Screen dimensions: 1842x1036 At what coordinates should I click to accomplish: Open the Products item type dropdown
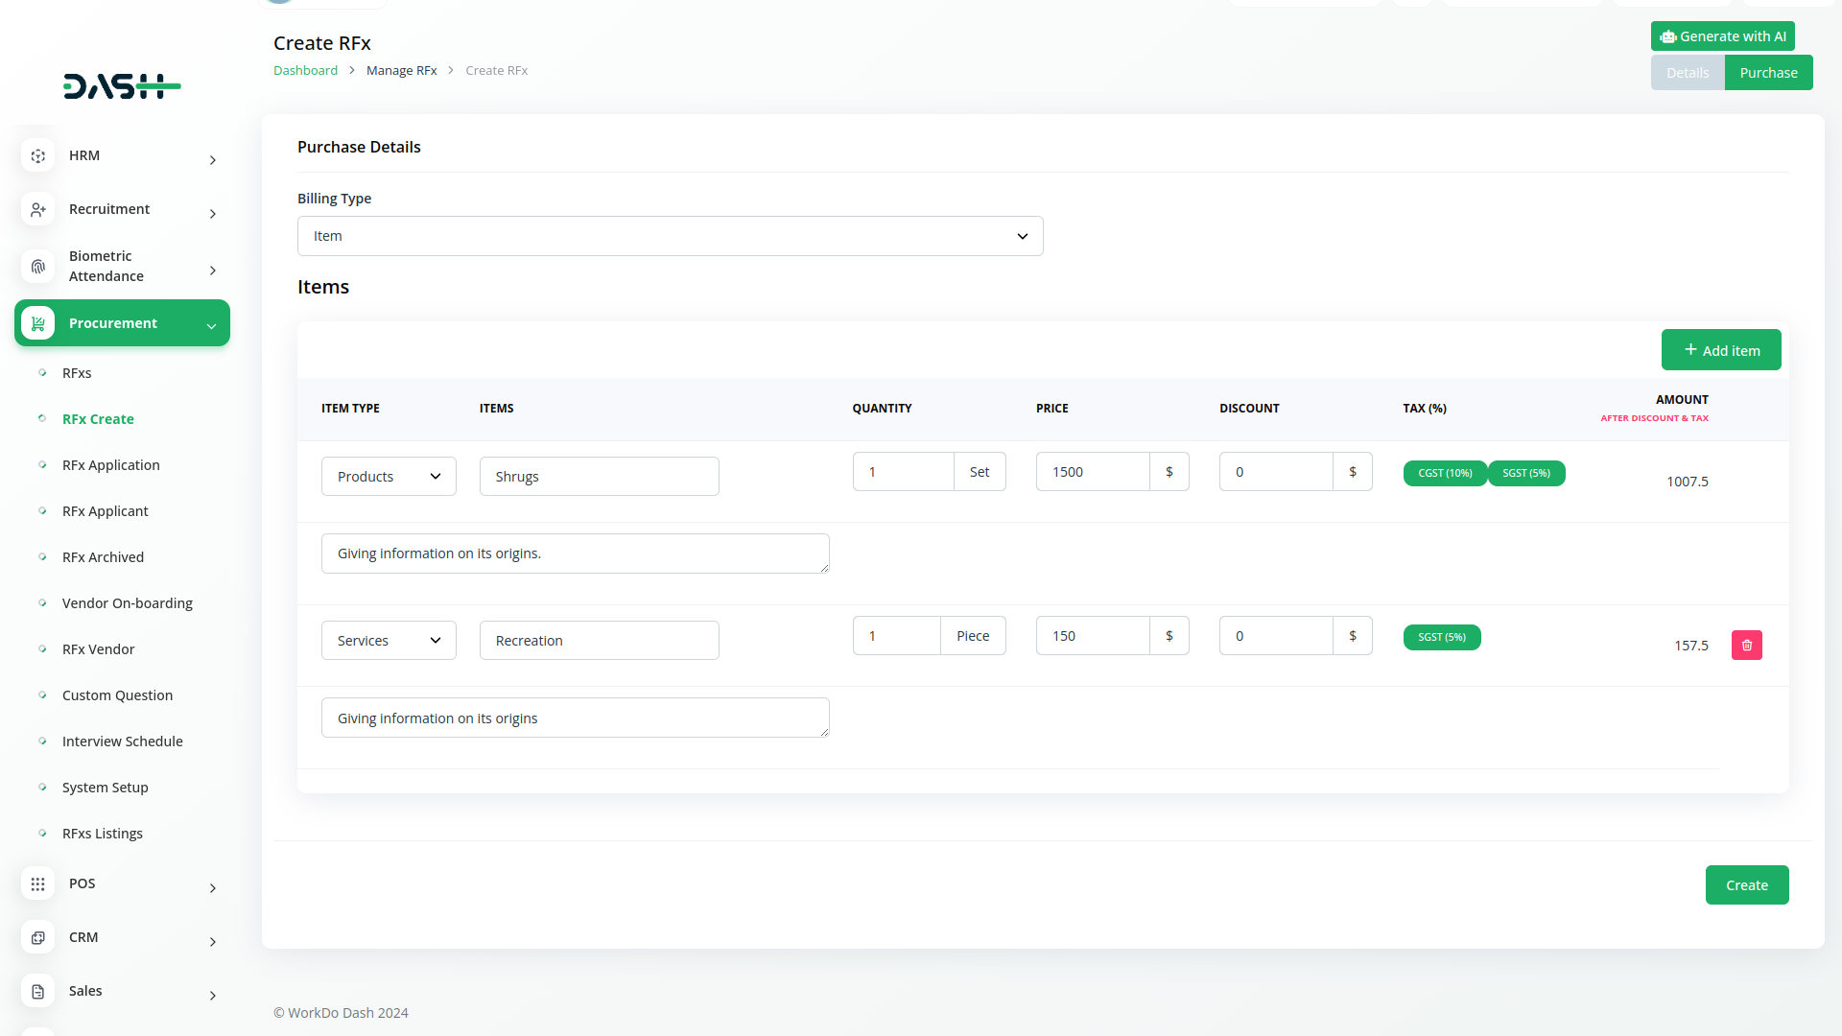pos(389,477)
